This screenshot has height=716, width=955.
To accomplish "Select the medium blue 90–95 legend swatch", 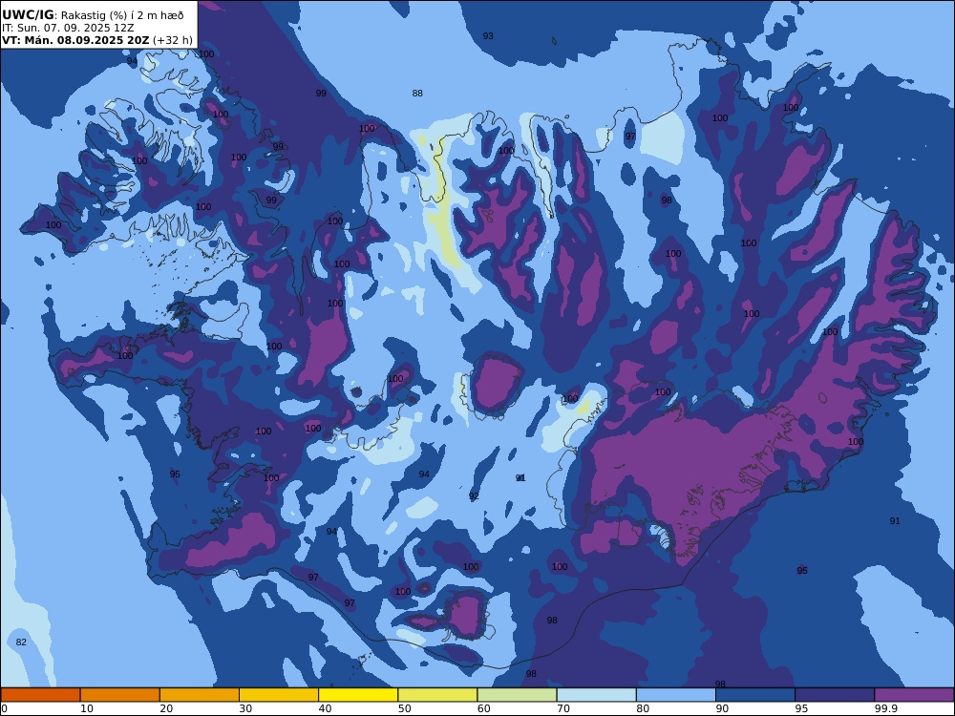I will click(x=755, y=695).
